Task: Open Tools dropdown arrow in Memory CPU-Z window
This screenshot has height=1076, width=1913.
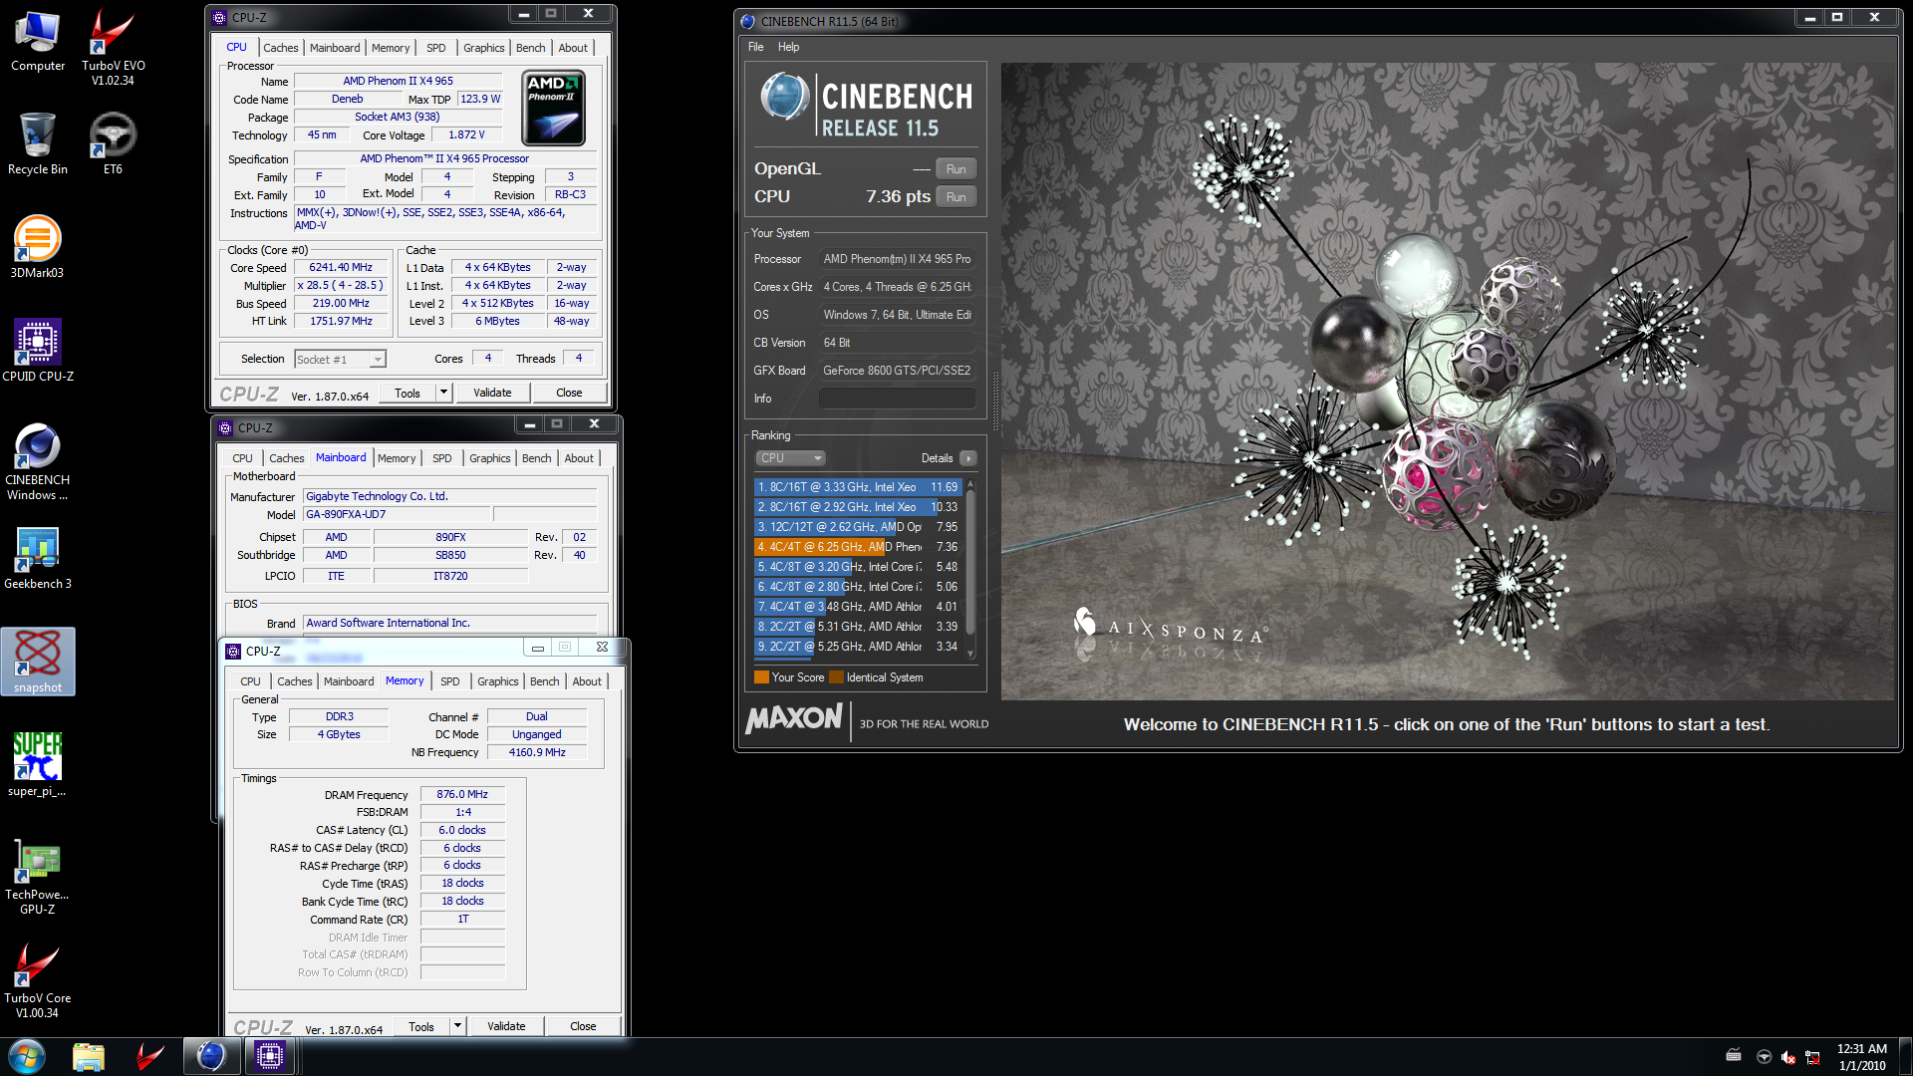Action: (457, 1025)
